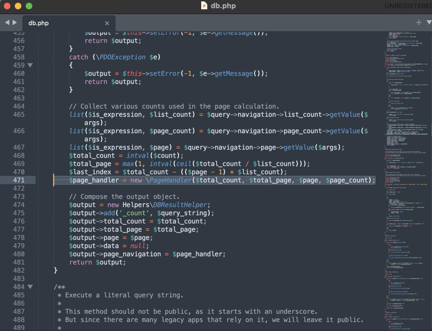Click the macOS green fullscreen button
The image size is (432, 331).
pos(29,6)
